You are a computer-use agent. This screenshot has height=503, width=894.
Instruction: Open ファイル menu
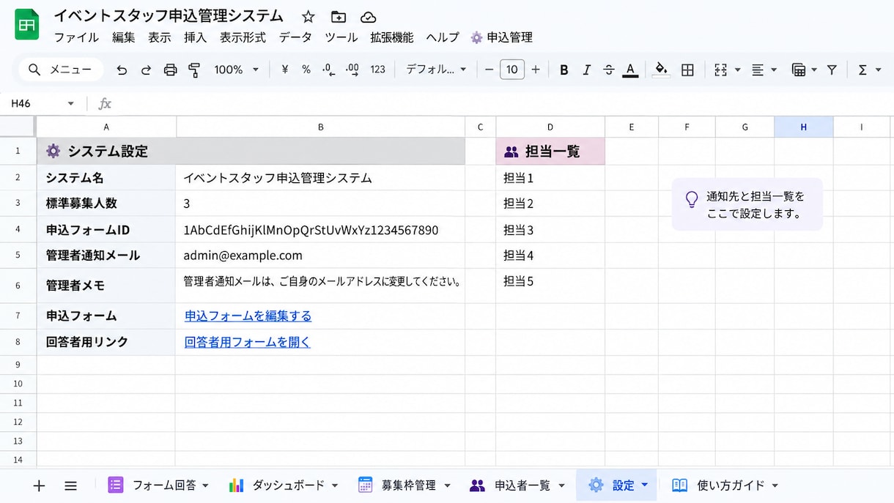click(x=76, y=37)
